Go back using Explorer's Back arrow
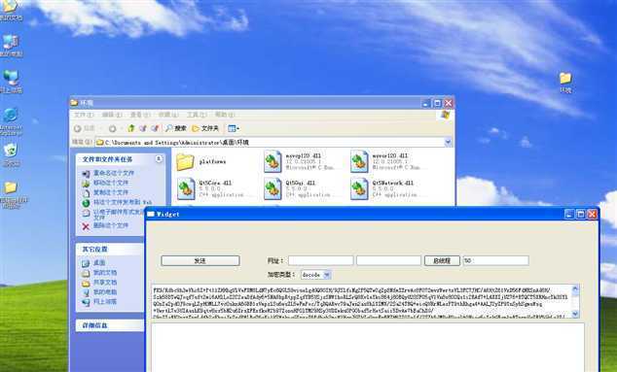The height and width of the screenshot is (372, 617). (78, 128)
